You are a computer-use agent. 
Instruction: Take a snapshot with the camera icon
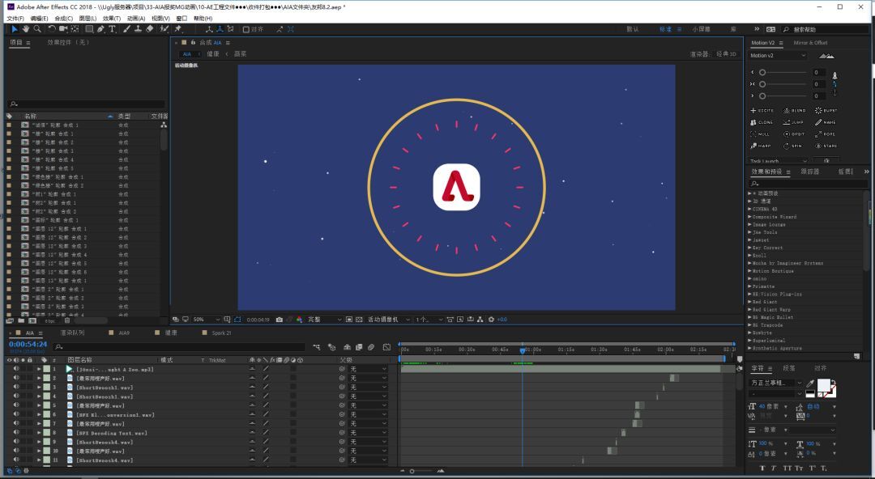(280, 320)
